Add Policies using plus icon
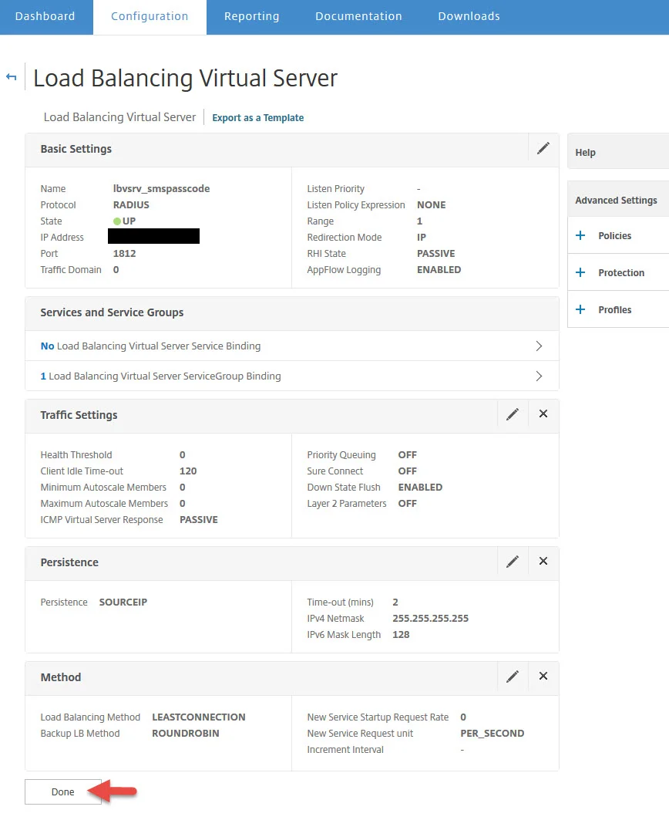The image size is (669, 837). [580, 235]
